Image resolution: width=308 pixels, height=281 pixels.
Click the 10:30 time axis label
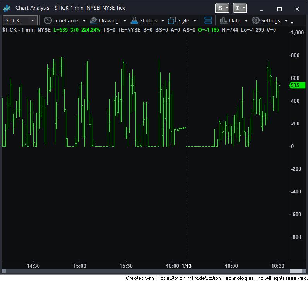click(278, 266)
